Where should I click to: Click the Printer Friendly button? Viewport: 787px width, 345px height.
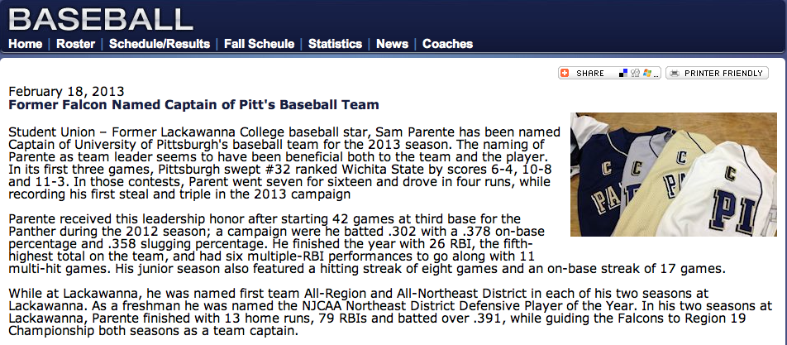[x=717, y=74]
